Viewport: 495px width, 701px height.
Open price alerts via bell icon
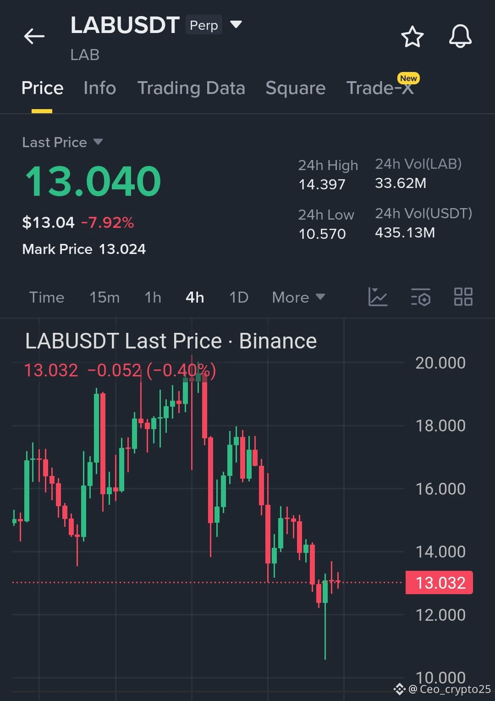[x=460, y=37]
